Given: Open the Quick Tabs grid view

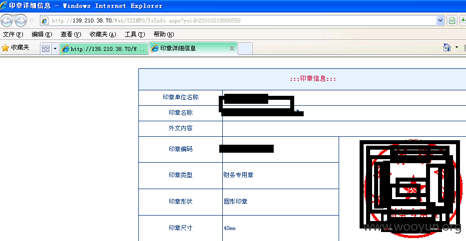Looking at the screenshot, I should click(x=46, y=49).
